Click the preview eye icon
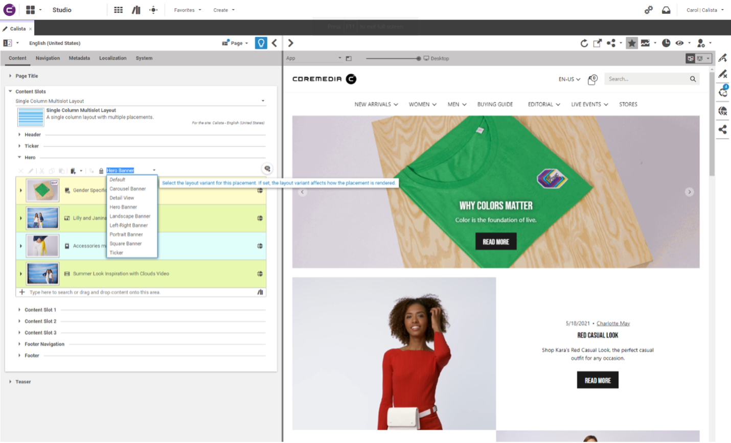 pos(679,43)
